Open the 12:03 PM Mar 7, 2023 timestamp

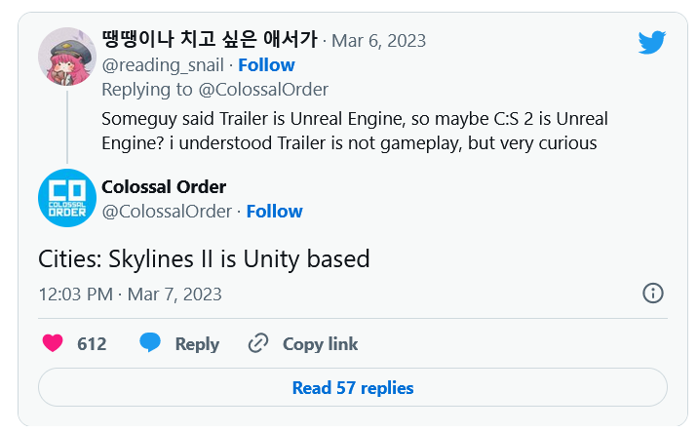tap(130, 294)
